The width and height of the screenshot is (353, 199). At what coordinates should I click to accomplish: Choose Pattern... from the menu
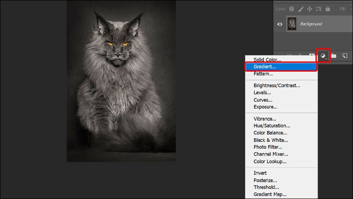point(281,74)
